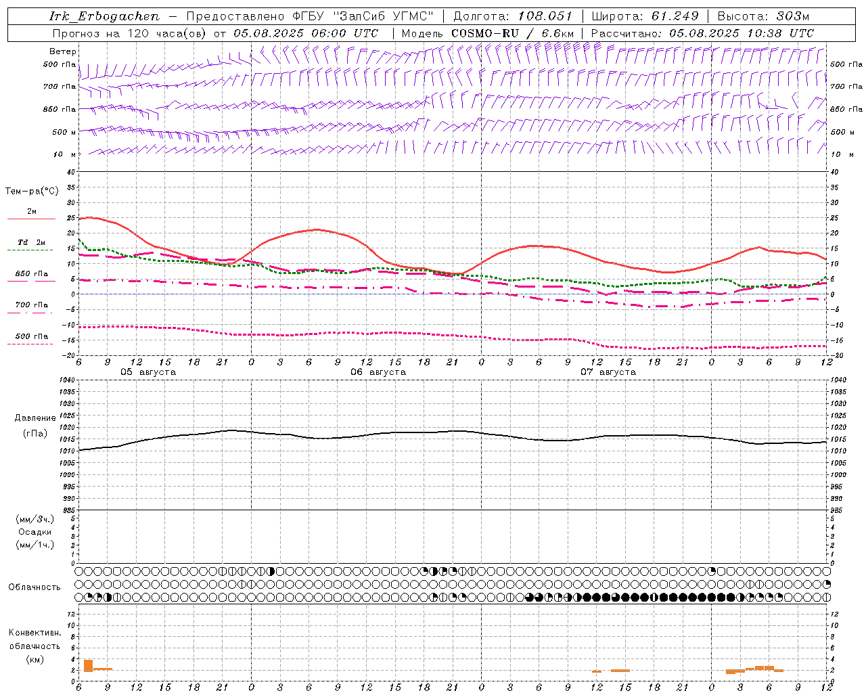This screenshot has height=693, width=866.
Task: Click the (гПа) unit label under Давление
Action: (35, 433)
